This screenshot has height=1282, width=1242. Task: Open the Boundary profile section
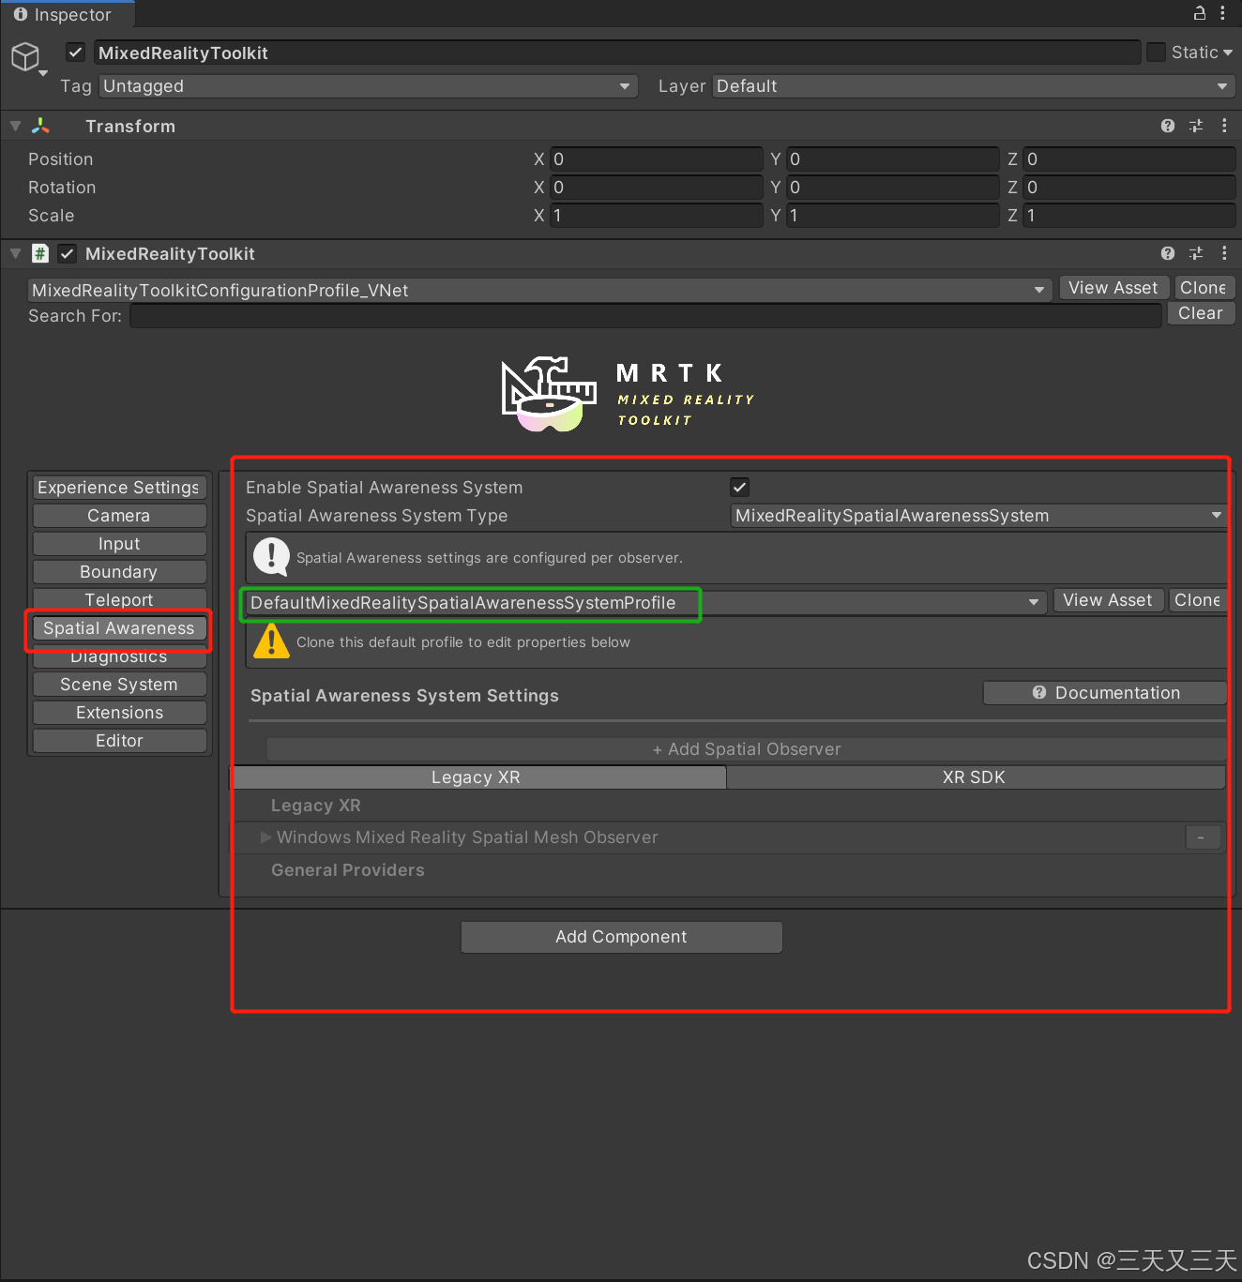tap(119, 572)
